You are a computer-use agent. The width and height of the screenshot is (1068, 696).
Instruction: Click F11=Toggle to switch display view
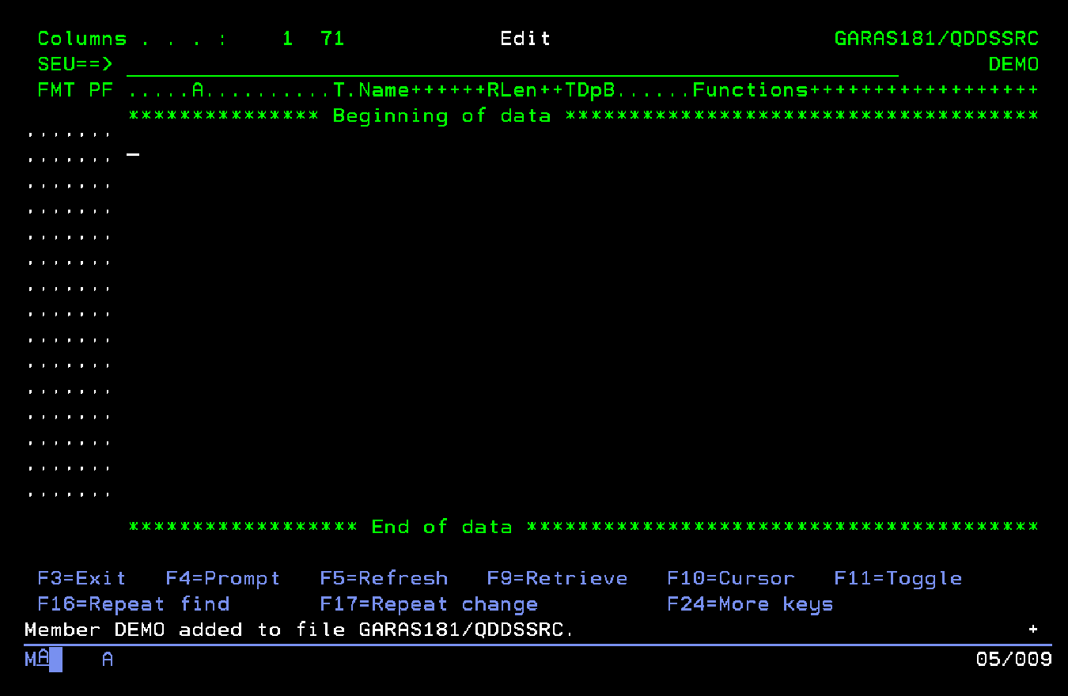pos(898,578)
